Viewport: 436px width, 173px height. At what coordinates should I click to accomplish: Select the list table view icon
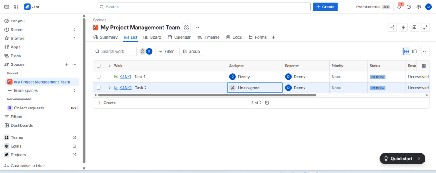(x=407, y=51)
